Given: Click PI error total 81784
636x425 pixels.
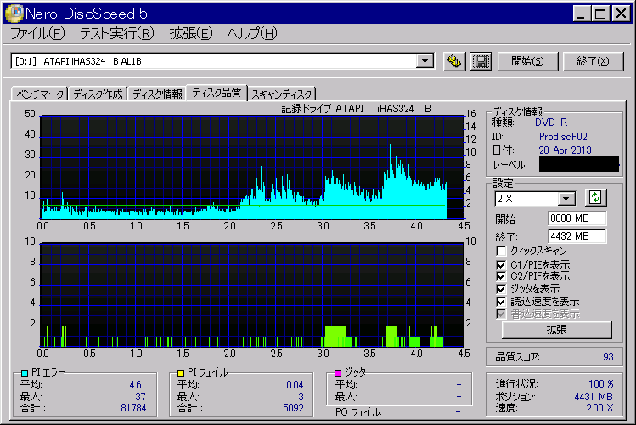Looking at the screenshot, I should 133,408.
